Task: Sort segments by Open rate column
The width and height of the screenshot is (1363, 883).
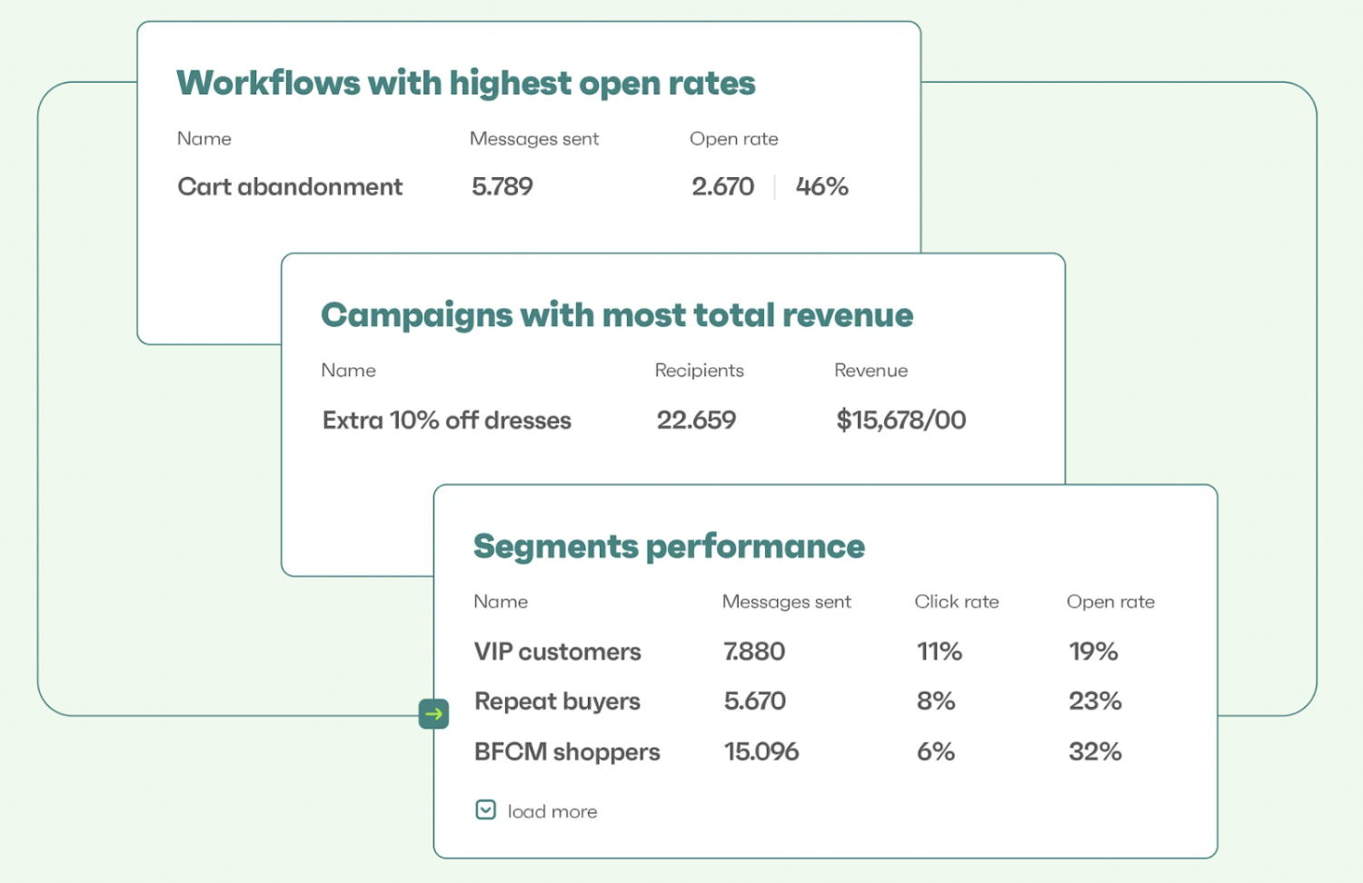Action: [1110, 601]
